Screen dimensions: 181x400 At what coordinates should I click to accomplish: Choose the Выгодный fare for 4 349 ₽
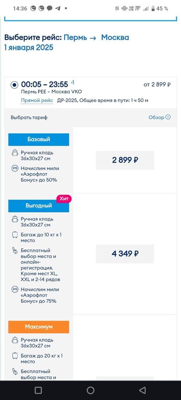coord(125,254)
